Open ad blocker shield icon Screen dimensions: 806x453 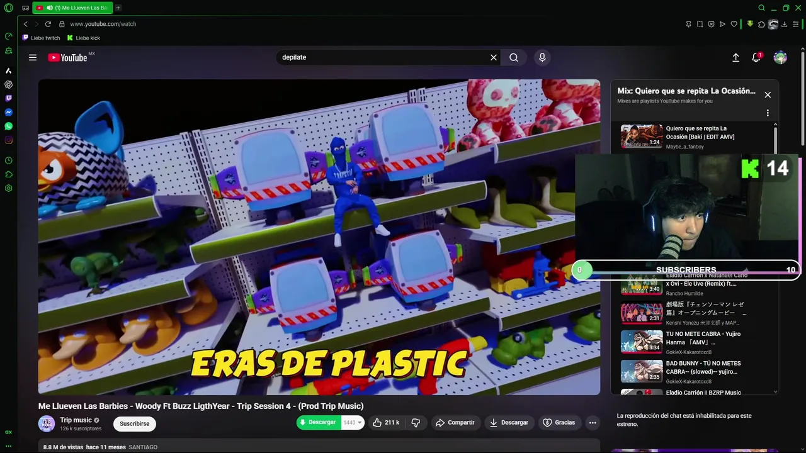(711, 24)
